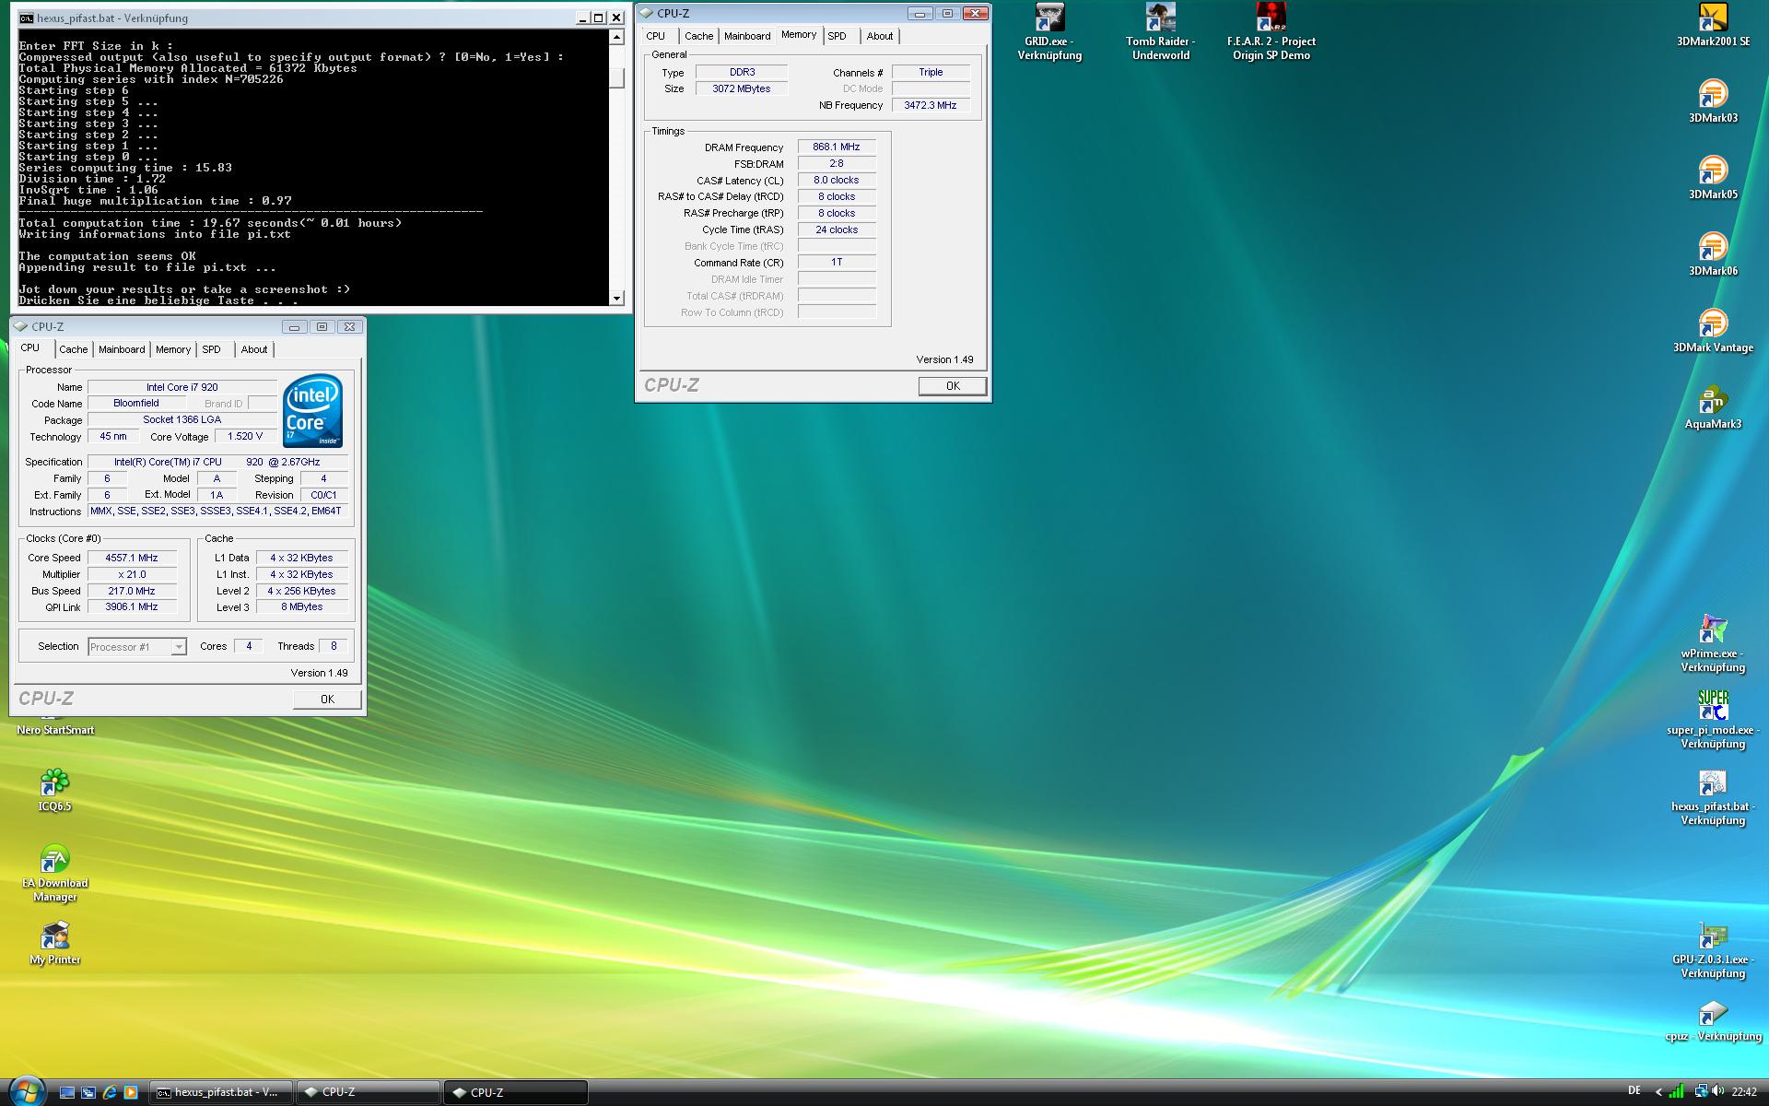Screen dimensions: 1769x1106
Task: Click NB Frequency 3472.3 MHz field
Action: point(931,105)
